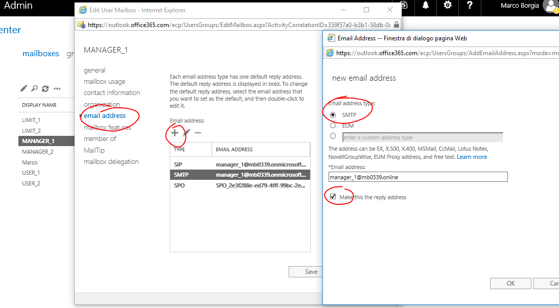This screenshot has height=308, width=559.
Task: Select the SIP address row
Action: [x=240, y=164]
